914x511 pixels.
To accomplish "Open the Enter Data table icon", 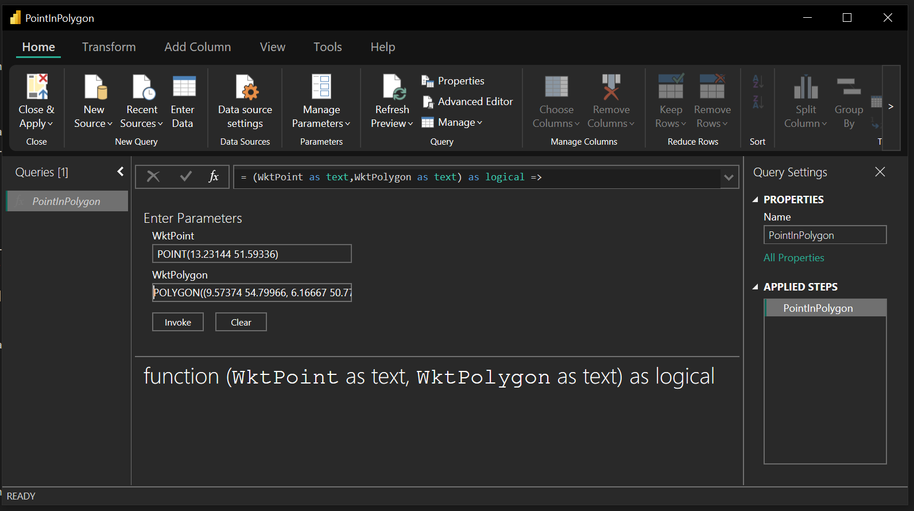I will [x=184, y=86].
